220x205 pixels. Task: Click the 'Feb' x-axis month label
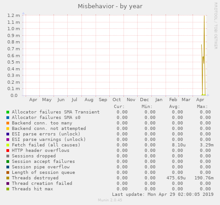[x=173, y=100]
